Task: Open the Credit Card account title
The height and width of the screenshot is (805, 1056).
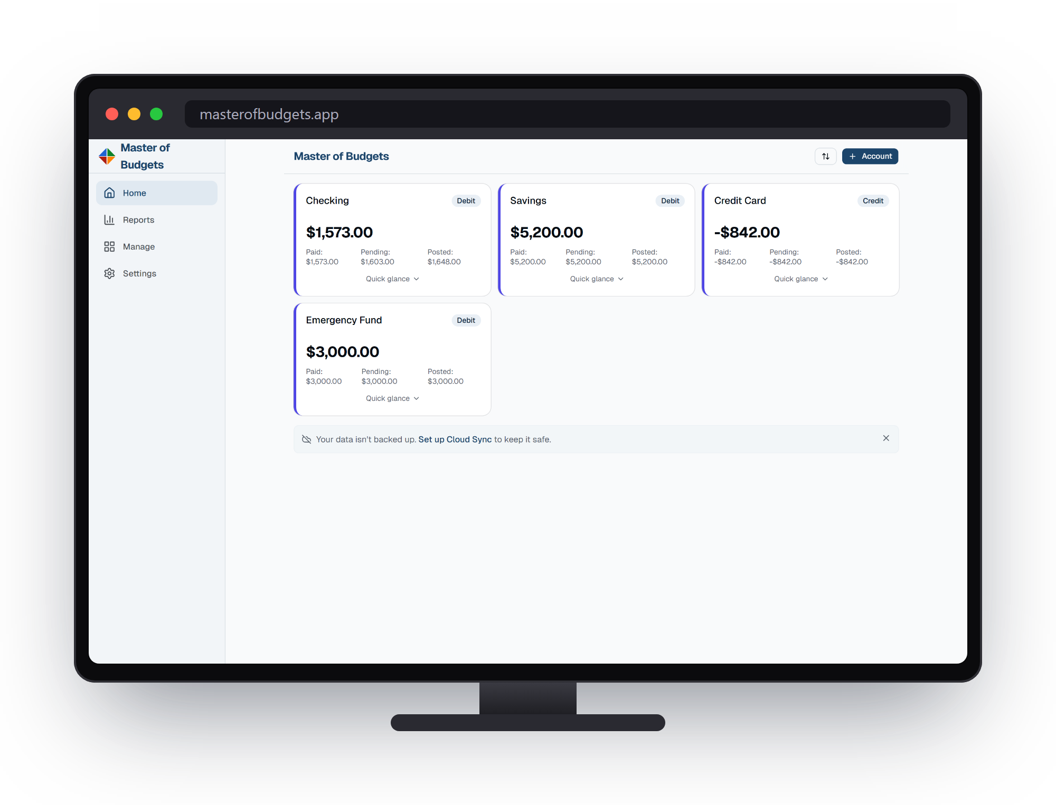Action: [x=740, y=200]
